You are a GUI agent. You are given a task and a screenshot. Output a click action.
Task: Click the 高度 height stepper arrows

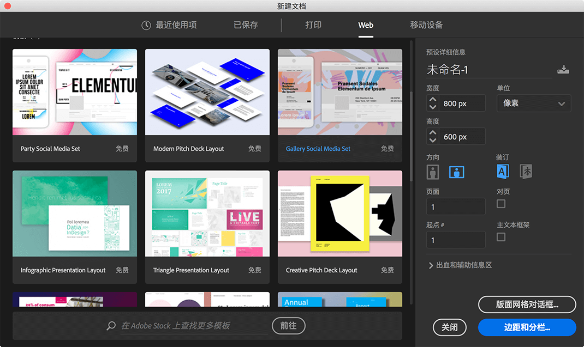pos(432,137)
